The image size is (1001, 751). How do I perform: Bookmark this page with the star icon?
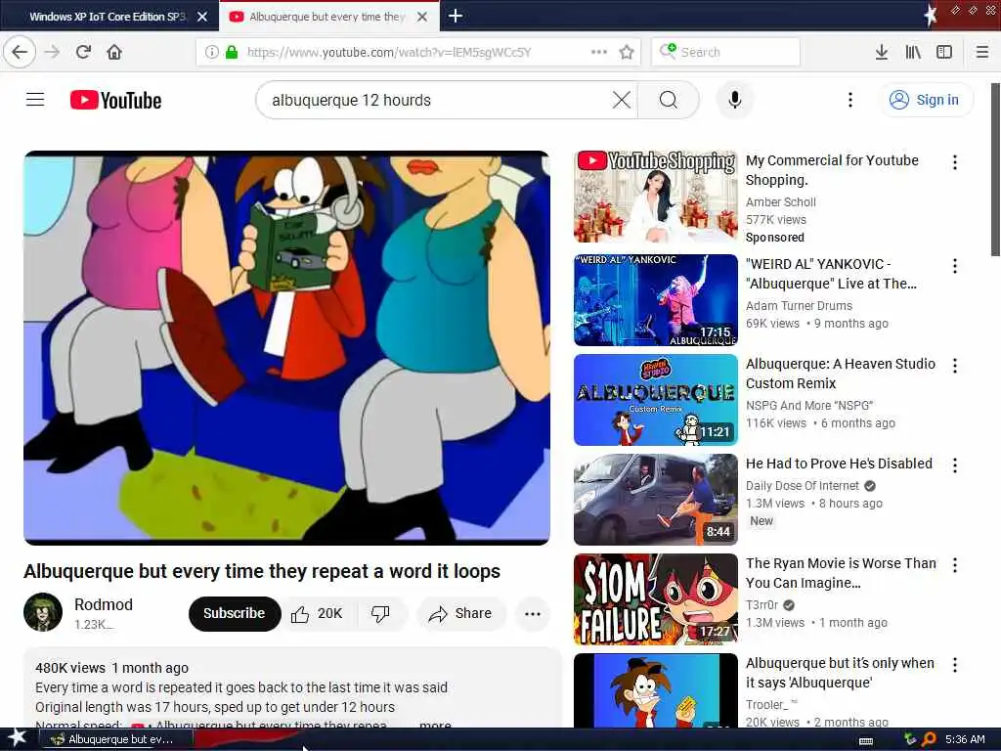pyautogui.click(x=627, y=52)
